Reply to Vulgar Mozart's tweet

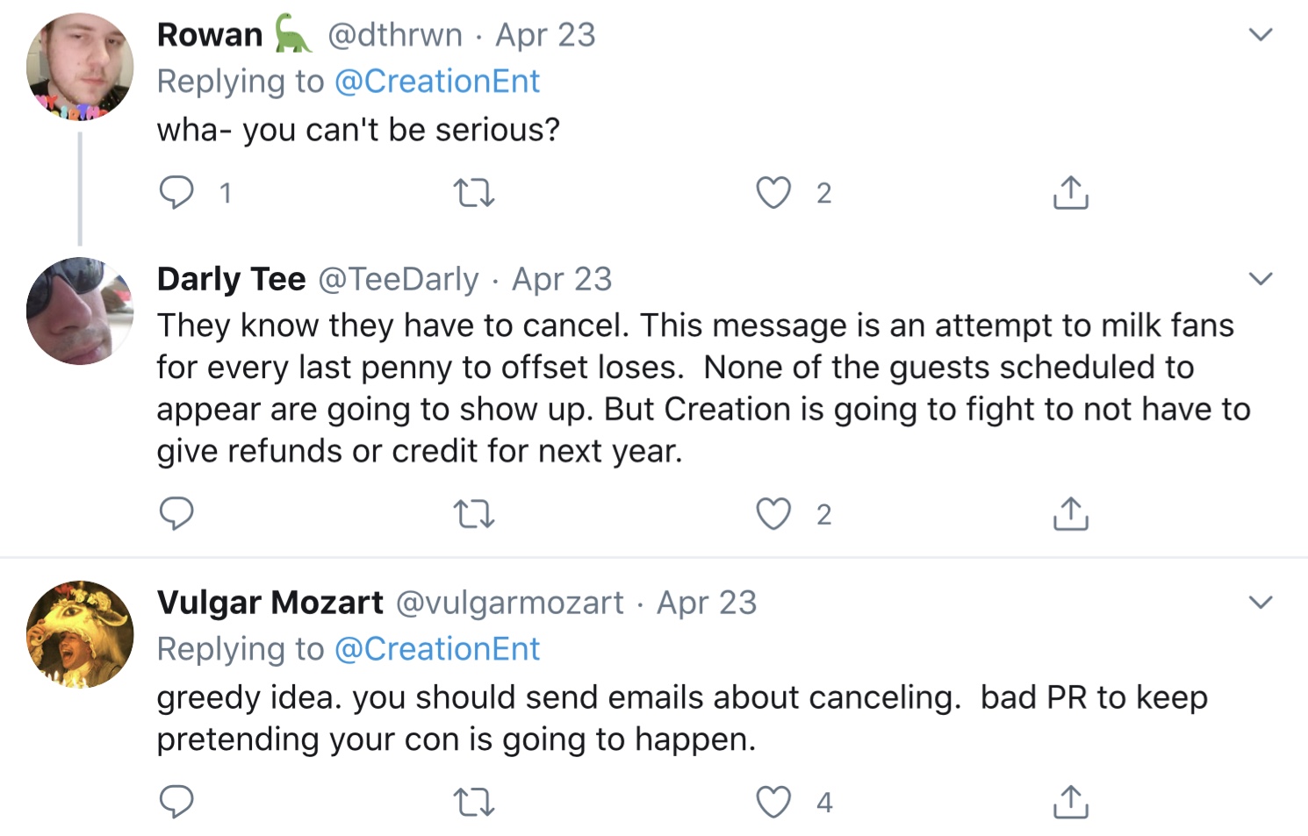pos(176,801)
